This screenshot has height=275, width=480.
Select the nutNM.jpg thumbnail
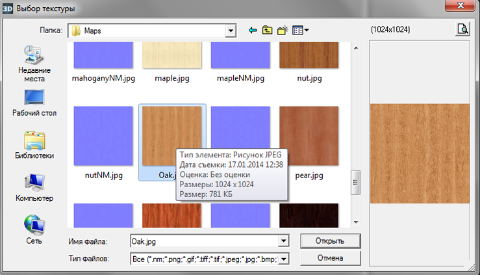(103, 136)
